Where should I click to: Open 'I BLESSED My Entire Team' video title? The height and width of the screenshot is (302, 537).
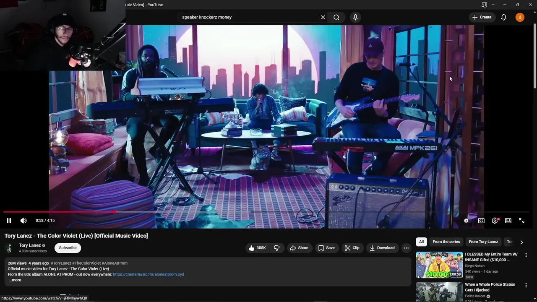491,257
